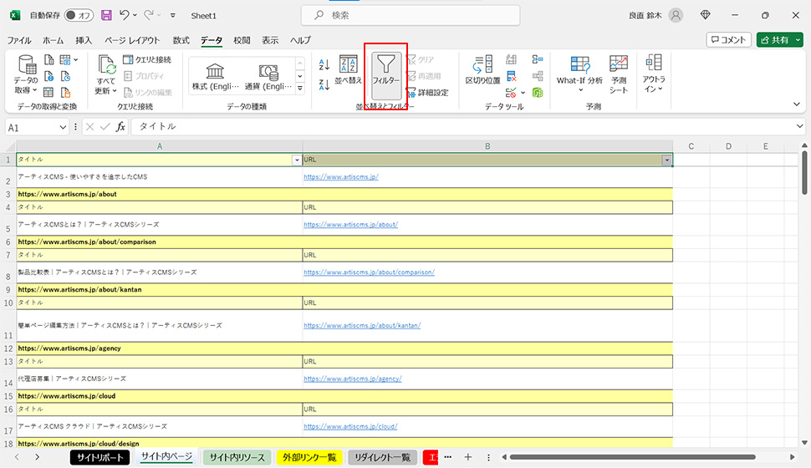
Task: Open the Quick Access Toolbar customize dropdown
Action: [173, 16]
